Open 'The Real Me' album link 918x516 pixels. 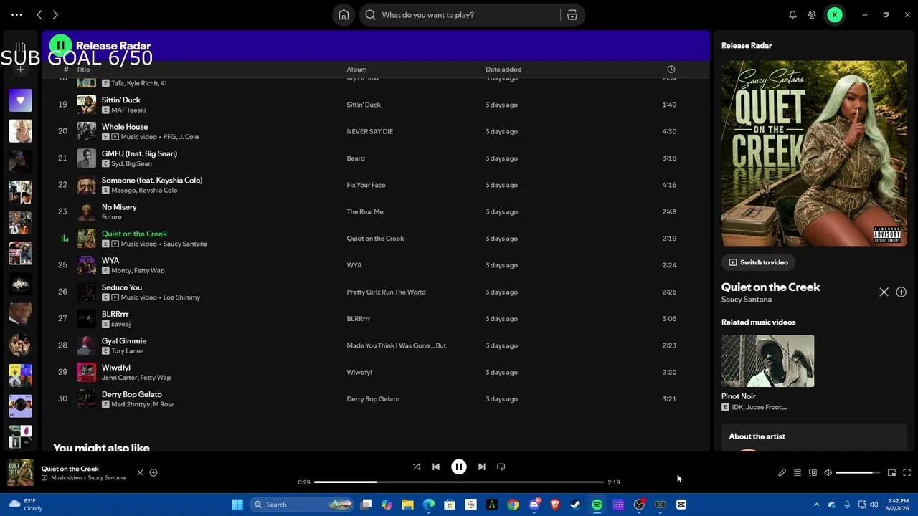365,211
